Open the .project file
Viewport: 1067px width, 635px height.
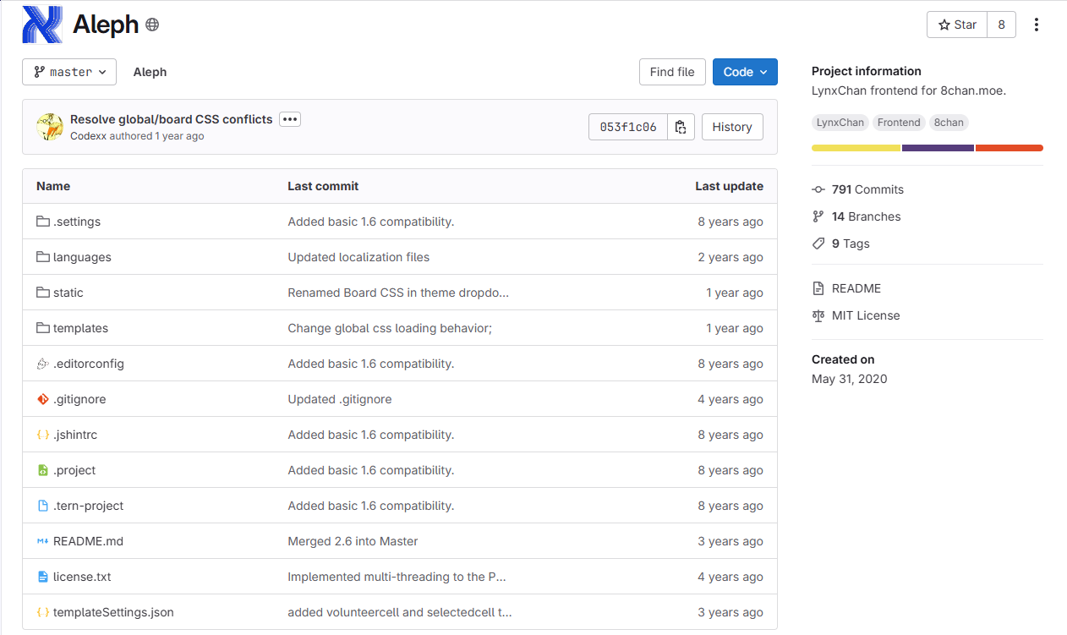pyautogui.click(x=74, y=470)
